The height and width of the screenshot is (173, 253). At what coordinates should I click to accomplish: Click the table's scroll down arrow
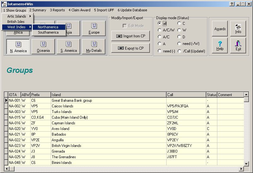click(246, 164)
